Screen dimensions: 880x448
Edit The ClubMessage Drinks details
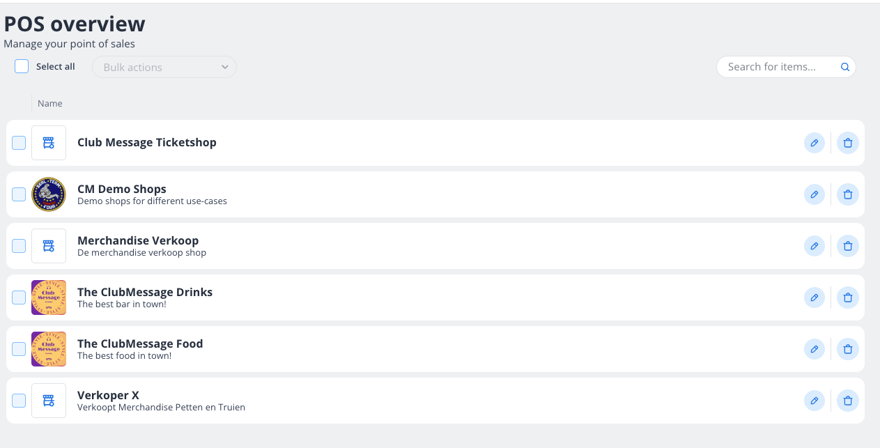(814, 298)
